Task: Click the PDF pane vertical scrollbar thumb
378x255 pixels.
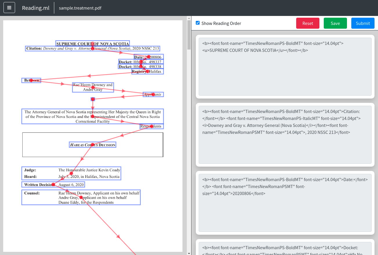Action: coord(189,35)
